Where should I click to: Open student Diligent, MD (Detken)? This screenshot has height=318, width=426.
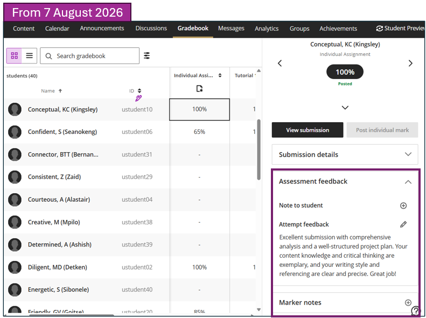pyautogui.click(x=57, y=267)
